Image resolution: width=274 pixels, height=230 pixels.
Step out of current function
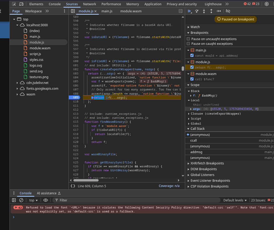211,11
